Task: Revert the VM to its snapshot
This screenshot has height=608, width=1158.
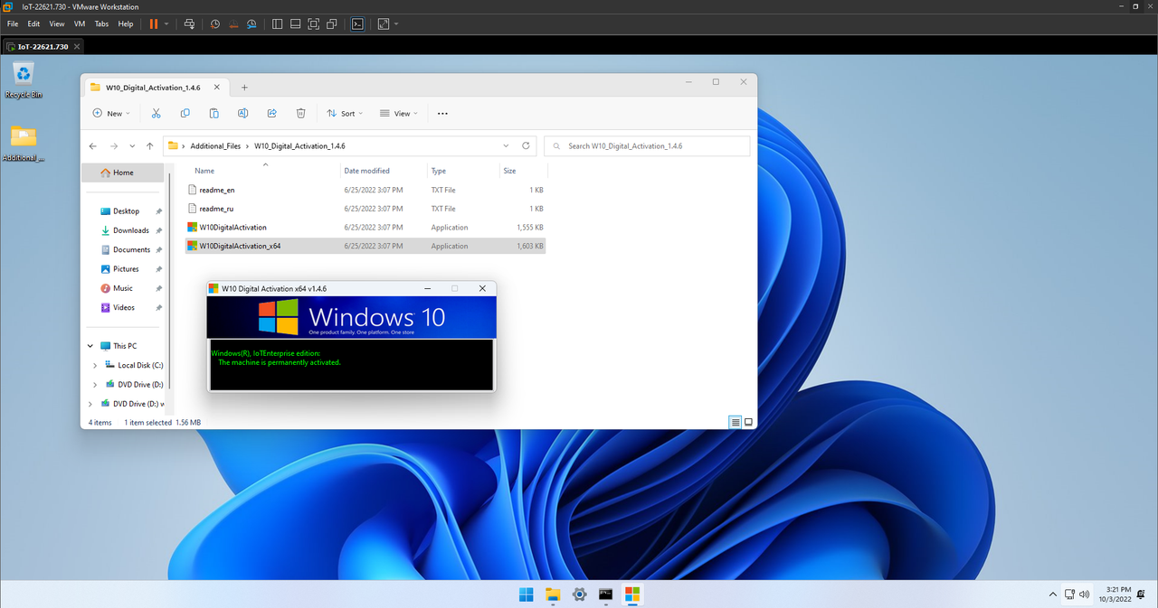Action: click(233, 23)
